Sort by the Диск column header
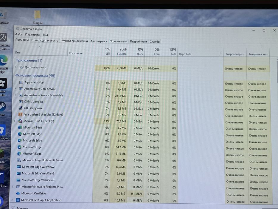 (x=136, y=52)
